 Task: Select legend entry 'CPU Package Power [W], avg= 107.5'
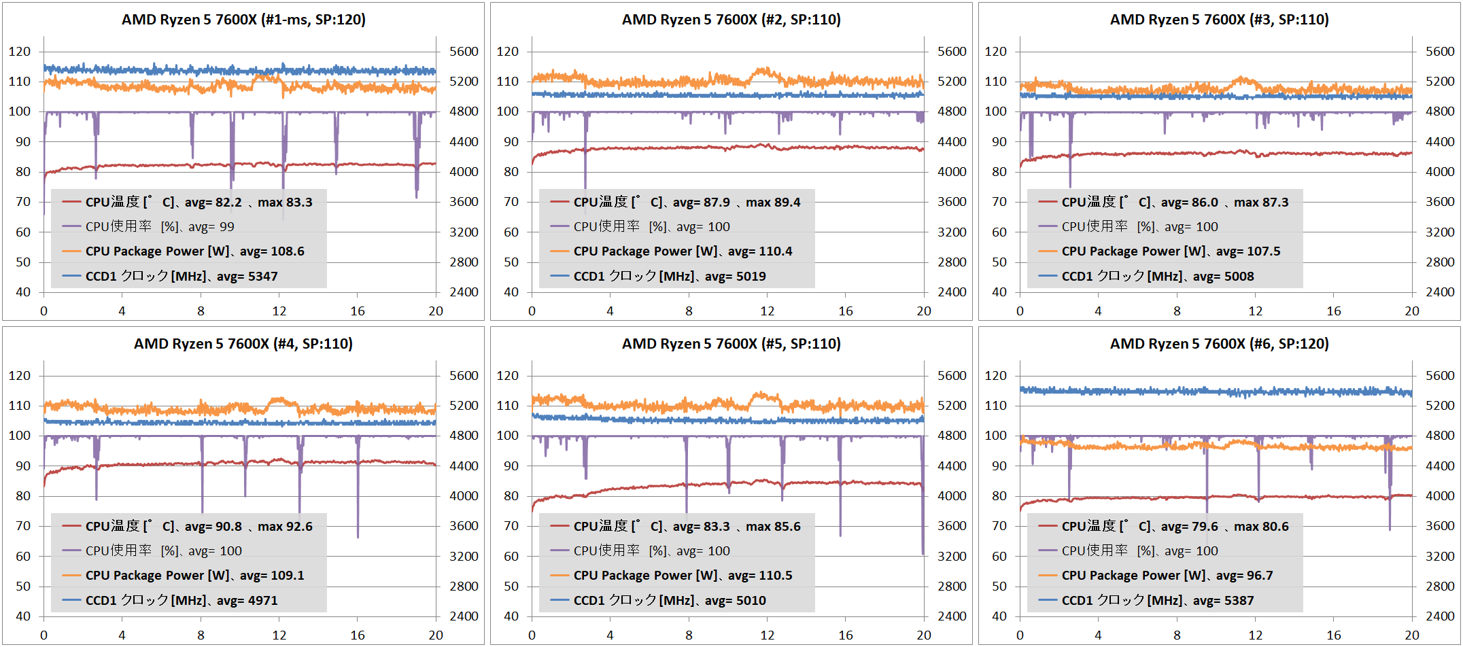pyautogui.click(x=1160, y=251)
